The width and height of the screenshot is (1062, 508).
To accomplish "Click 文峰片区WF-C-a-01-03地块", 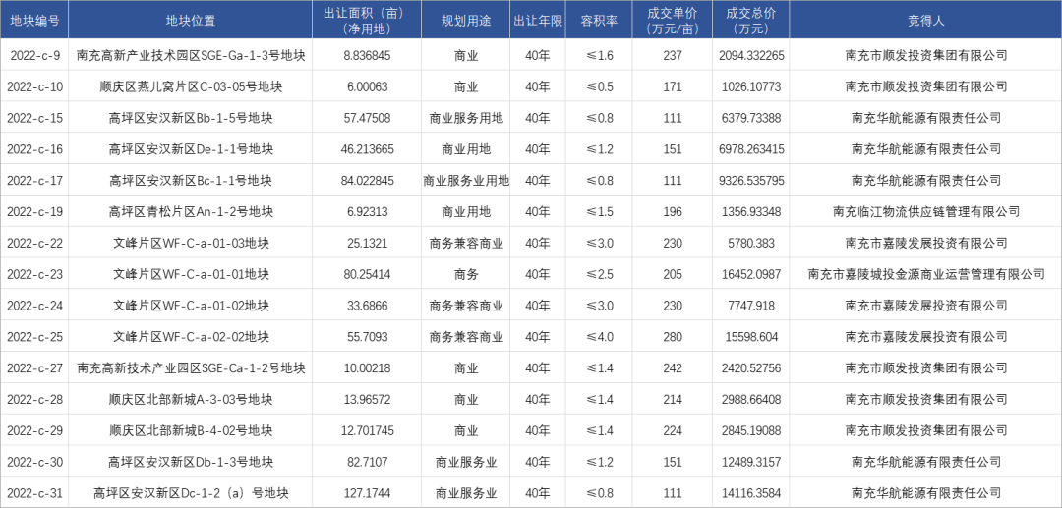I will (x=191, y=244).
